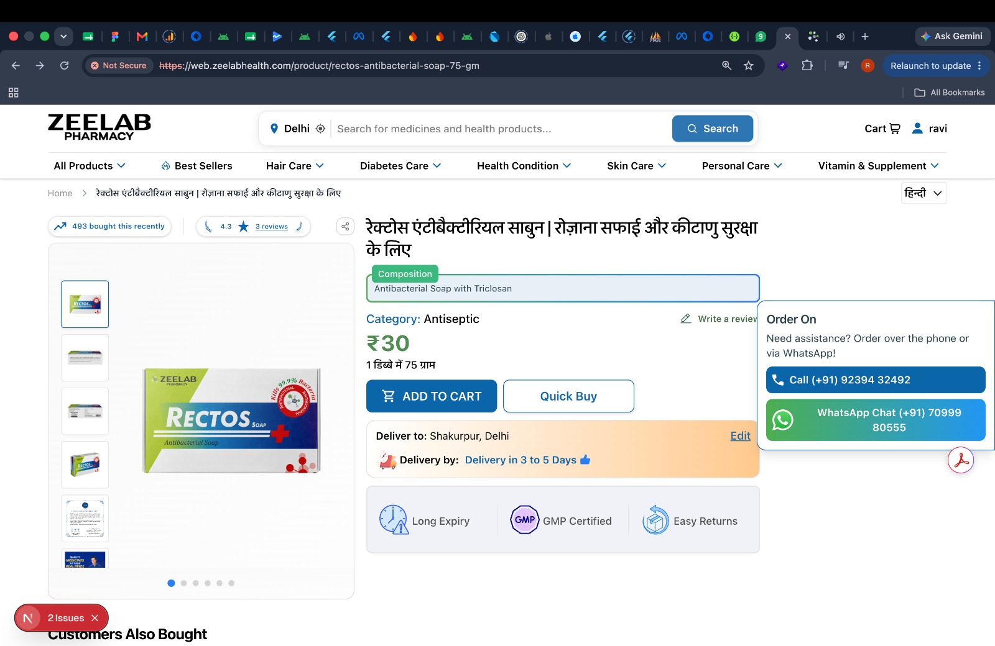The width and height of the screenshot is (995, 646).
Task: Select the third product thumbnail
Action: pyautogui.click(x=85, y=411)
